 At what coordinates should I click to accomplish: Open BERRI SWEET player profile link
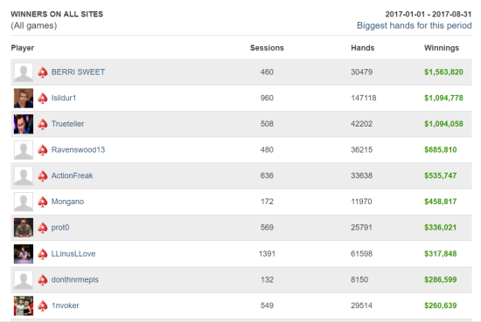(x=78, y=72)
